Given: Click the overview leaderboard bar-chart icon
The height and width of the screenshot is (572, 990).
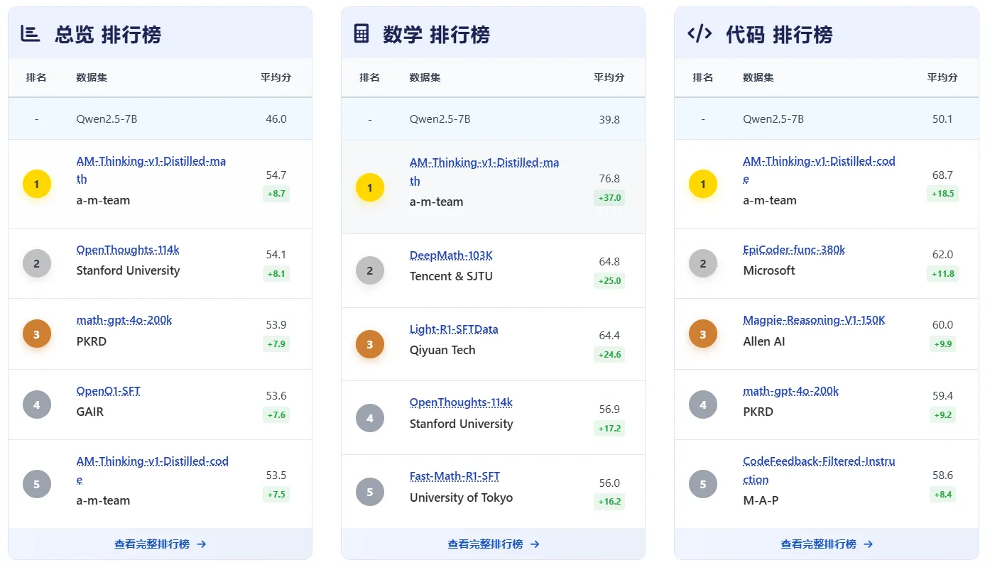Looking at the screenshot, I should (x=30, y=33).
